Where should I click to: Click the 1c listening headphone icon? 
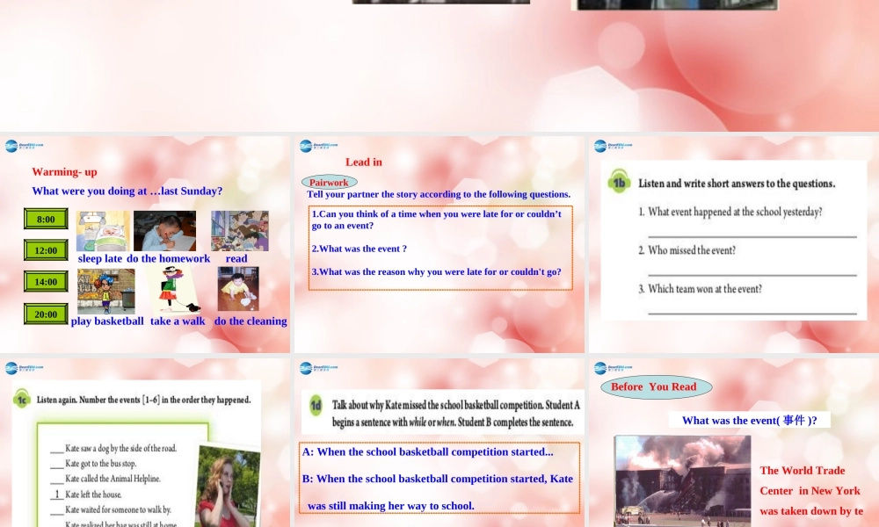pos(21,399)
